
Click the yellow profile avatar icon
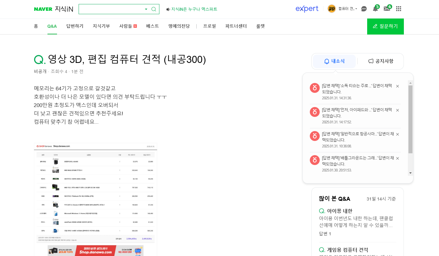[331, 9]
